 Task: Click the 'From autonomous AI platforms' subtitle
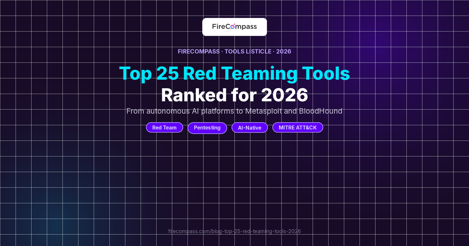pyautogui.click(x=234, y=111)
